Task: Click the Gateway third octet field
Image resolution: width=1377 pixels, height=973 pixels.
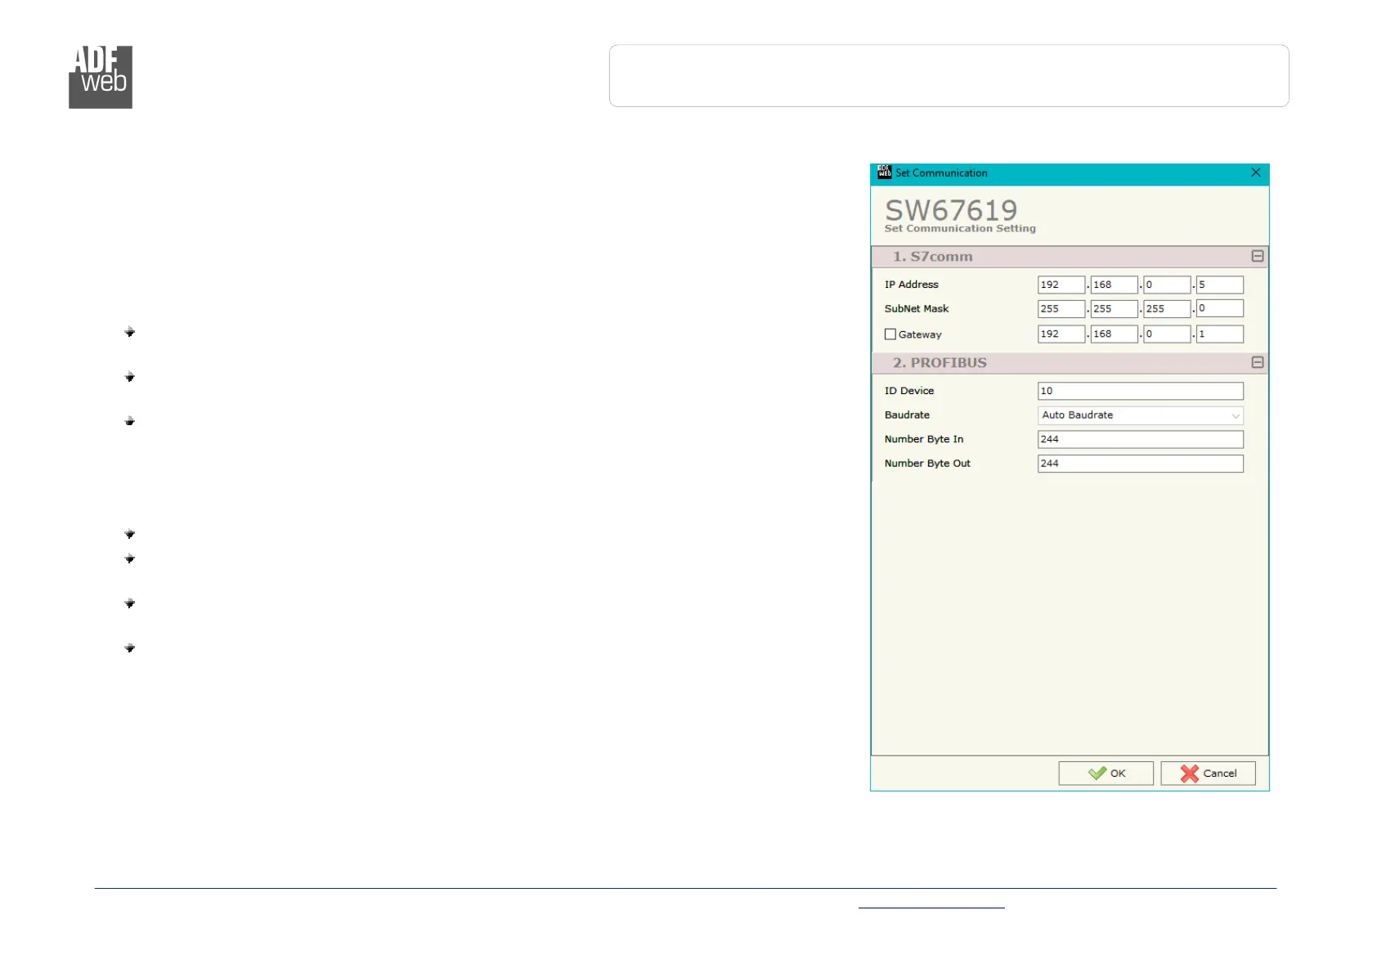Action: point(1167,334)
